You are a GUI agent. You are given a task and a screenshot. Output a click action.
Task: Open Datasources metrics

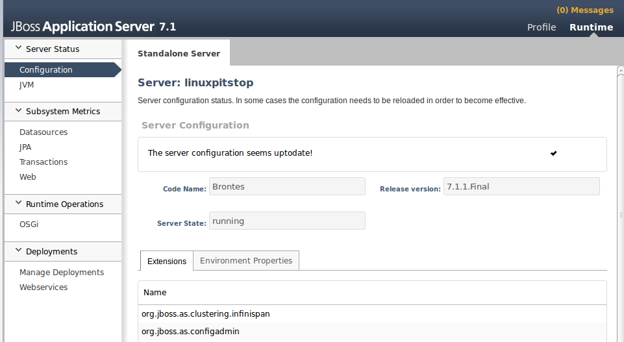point(44,132)
